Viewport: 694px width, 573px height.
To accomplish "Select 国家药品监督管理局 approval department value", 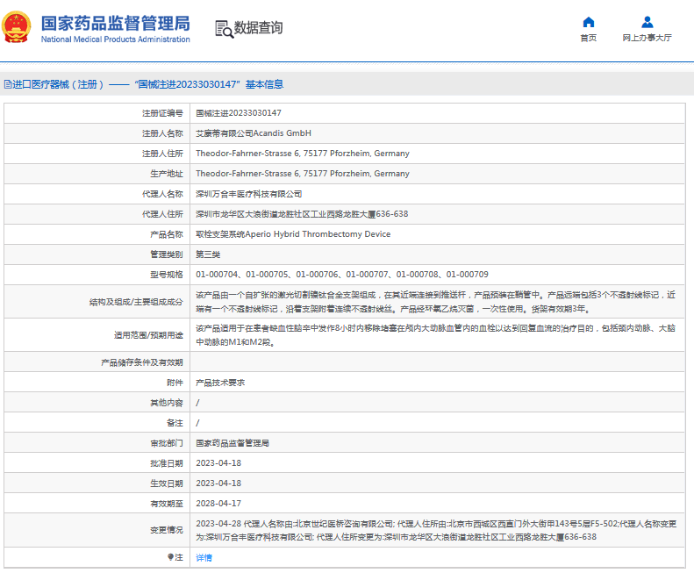I will coord(233,443).
